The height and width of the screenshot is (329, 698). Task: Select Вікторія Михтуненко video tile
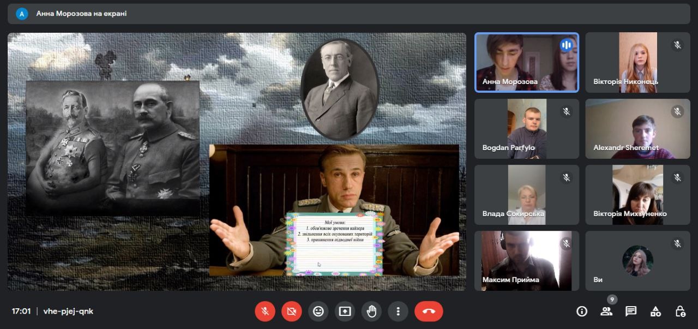(x=638, y=195)
